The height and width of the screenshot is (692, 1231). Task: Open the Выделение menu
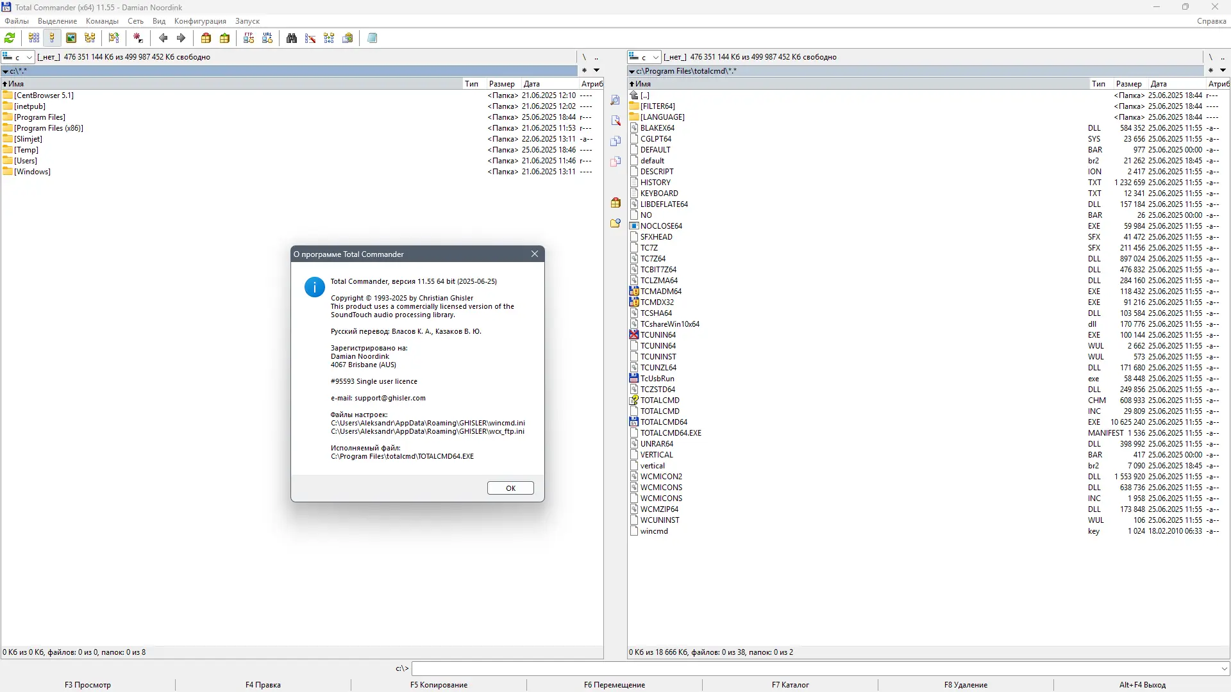click(57, 21)
